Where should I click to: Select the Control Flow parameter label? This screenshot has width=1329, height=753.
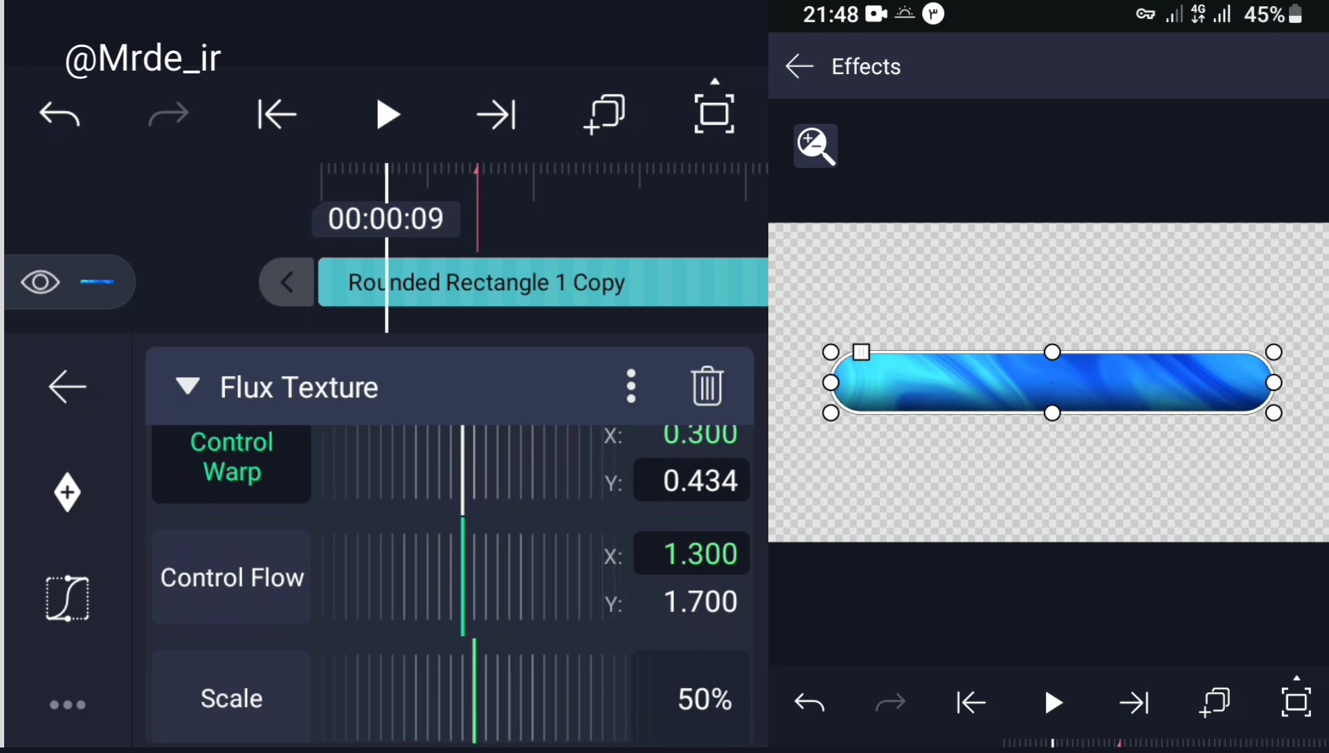pyautogui.click(x=231, y=578)
